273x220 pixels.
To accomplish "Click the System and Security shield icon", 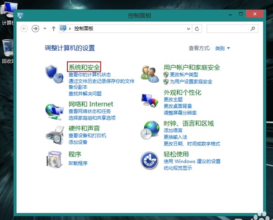I will [x=54, y=74].
